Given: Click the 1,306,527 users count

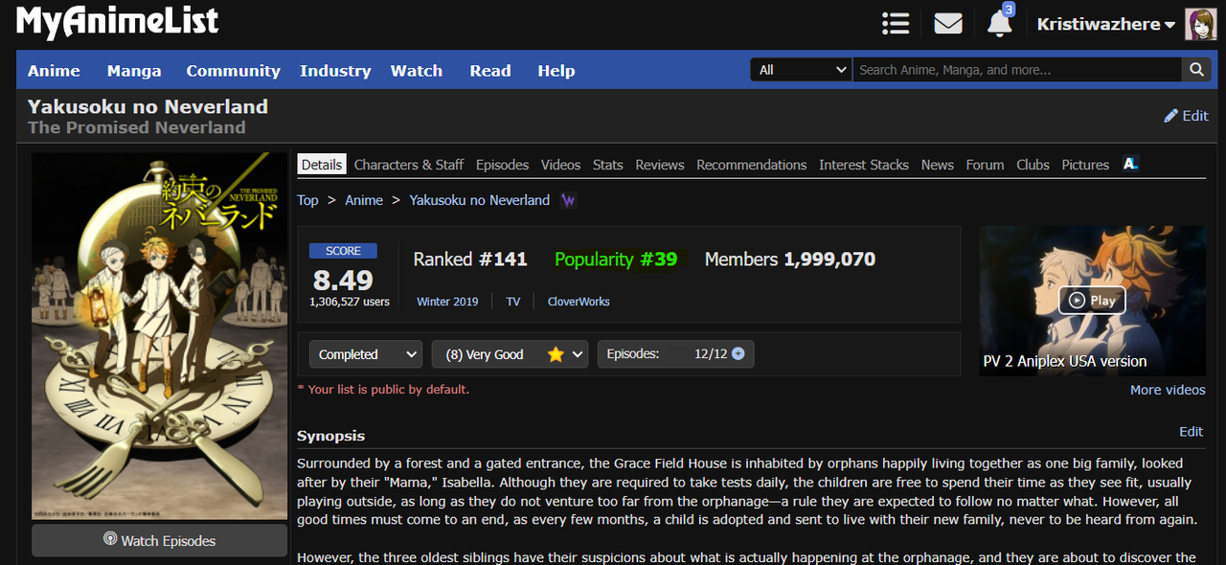Looking at the screenshot, I should [350, 302].
